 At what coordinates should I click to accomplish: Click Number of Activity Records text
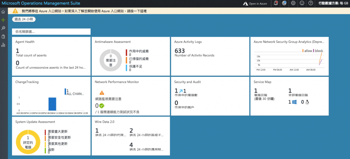(x=194, y=55)
